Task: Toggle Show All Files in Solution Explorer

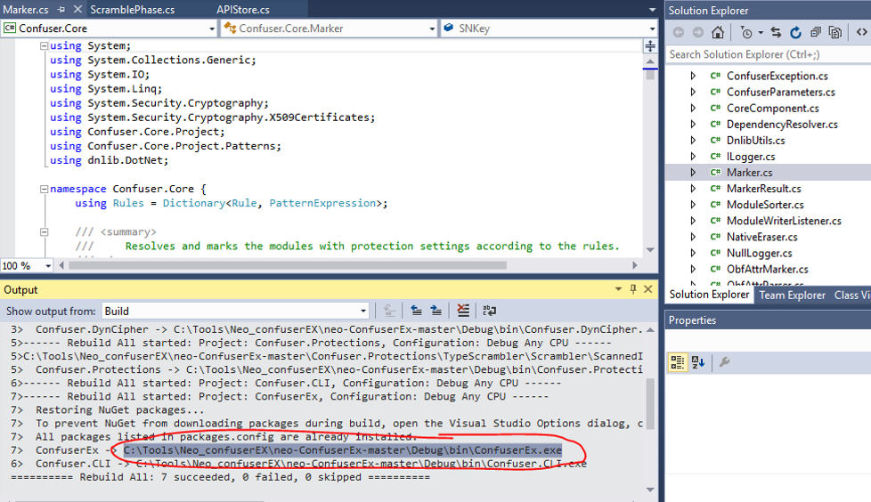Action: coord(834,33)
